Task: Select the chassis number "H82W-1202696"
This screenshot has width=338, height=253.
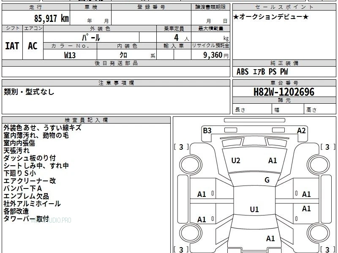Action: coord(284,92)
